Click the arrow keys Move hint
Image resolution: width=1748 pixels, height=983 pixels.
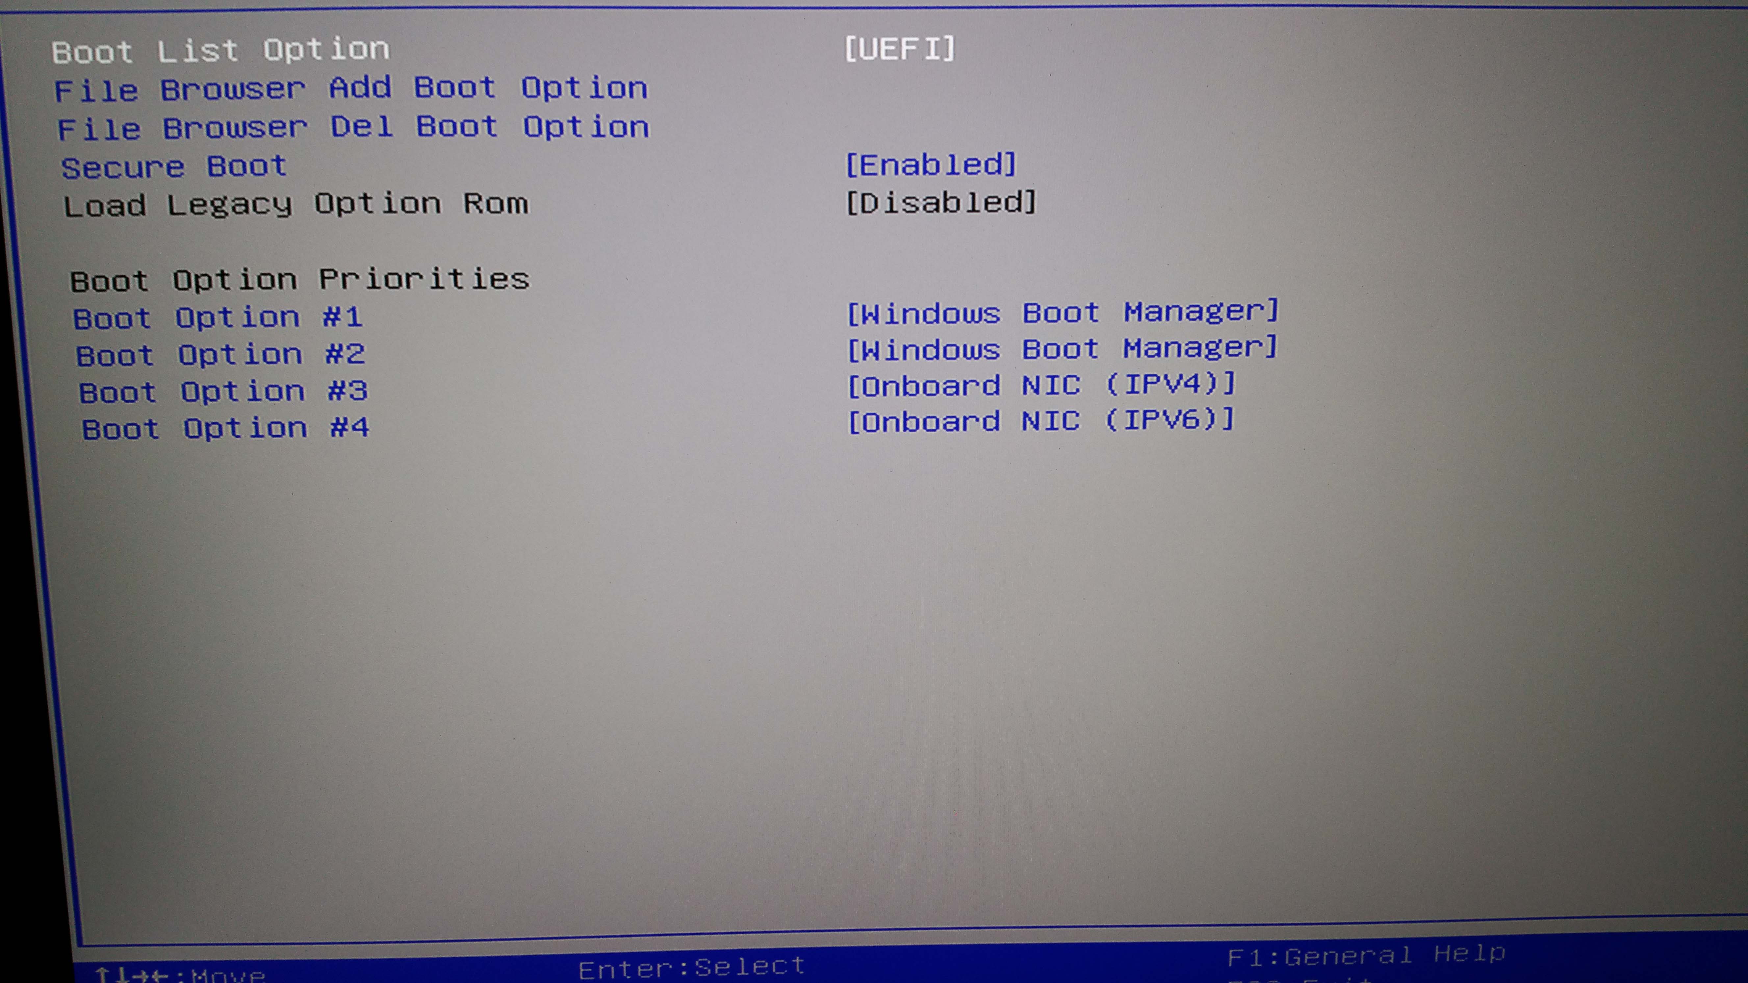point(180,975)
